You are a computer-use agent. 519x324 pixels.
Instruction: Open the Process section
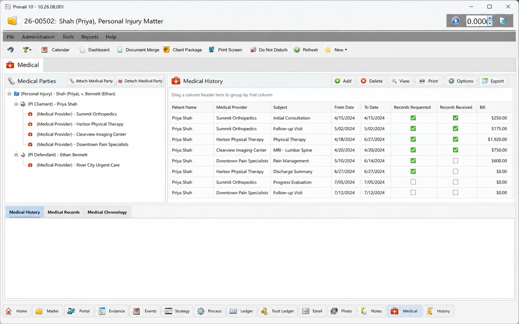(210, 311)
